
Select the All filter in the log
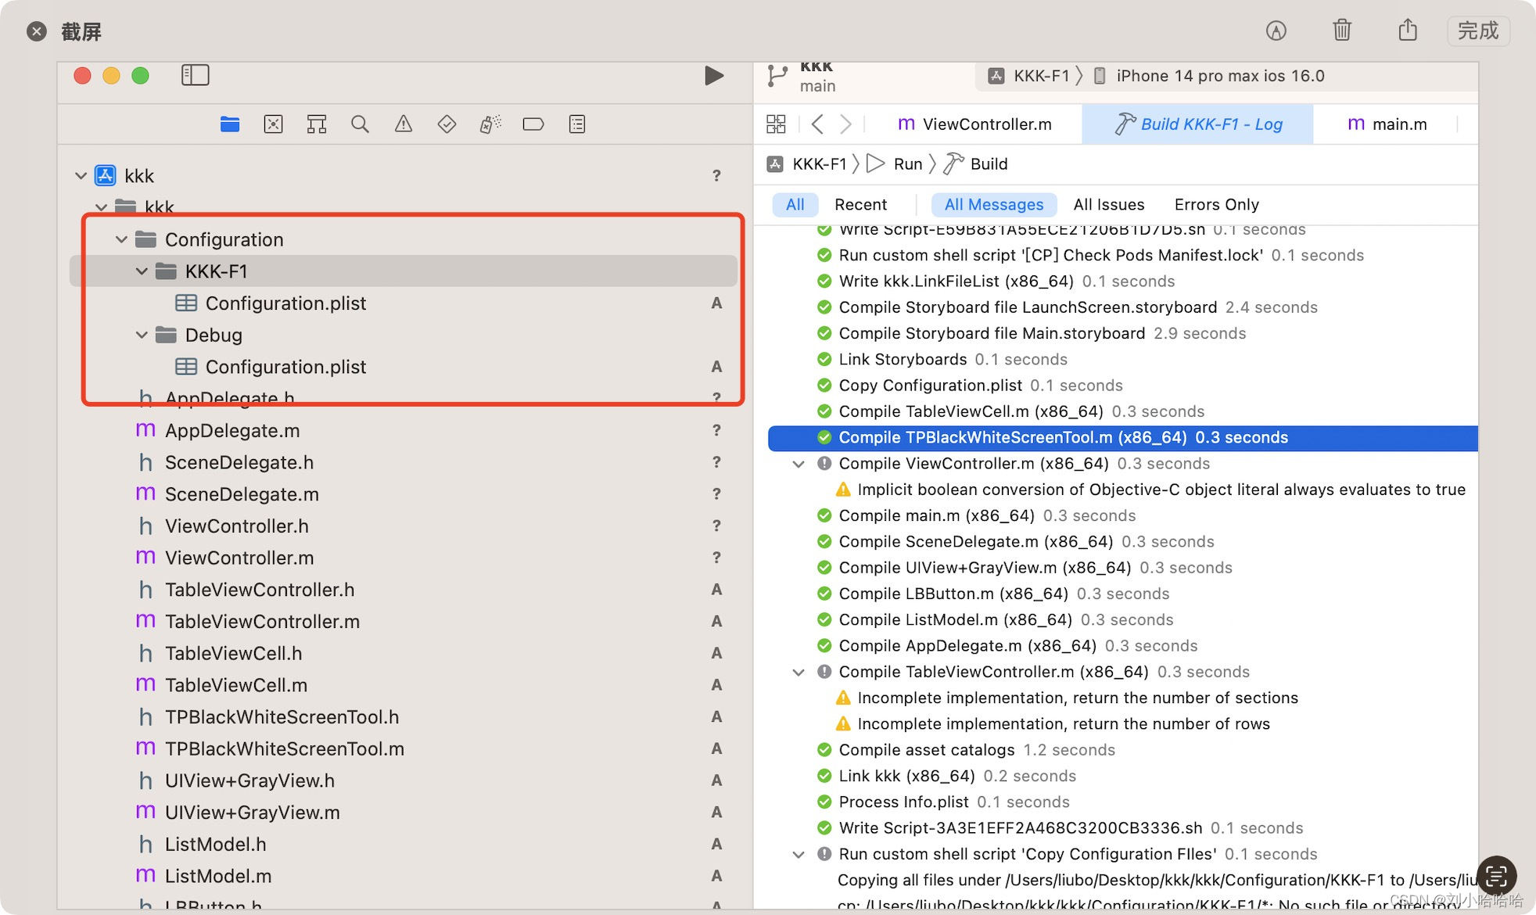[x=795, y=204]
